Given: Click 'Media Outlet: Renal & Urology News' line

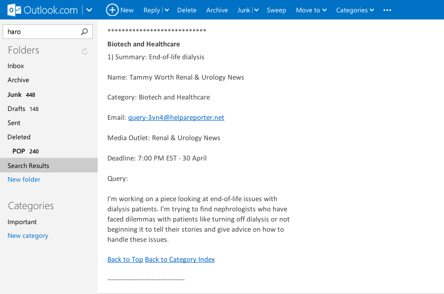Looking at the screenshot, I should pyautogui.click(x=163, y=137).
